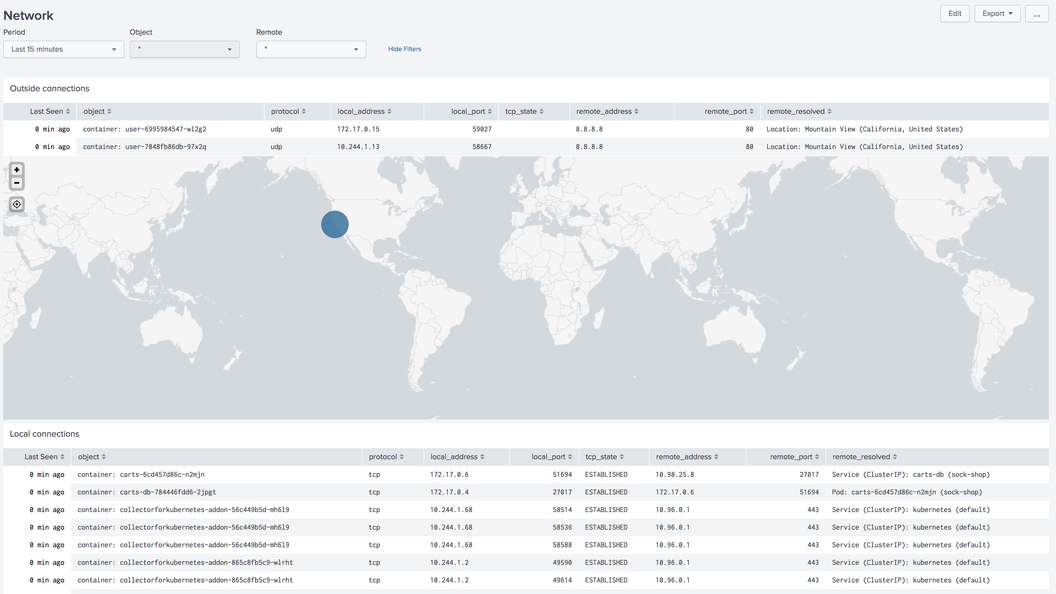This screenshot has height=594, width=1056.
Task: Click local port 58588 value
Action: click(562, 545)
